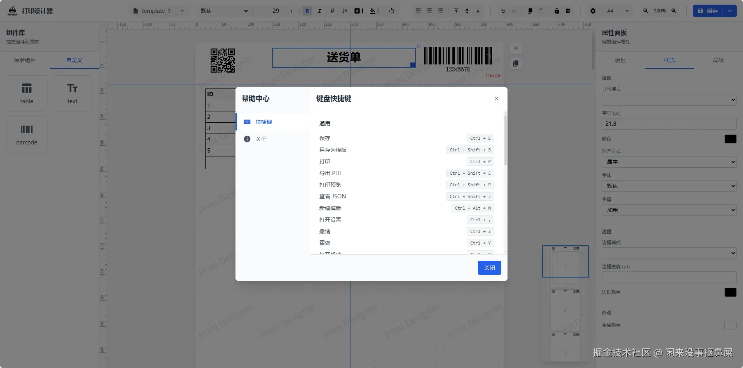Zoom out the canvas
This screenshot has height=368, width=743.
[645, 11]
